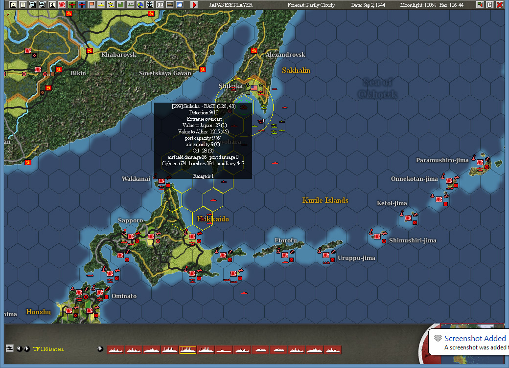Open the document list report icon
The image size is (509, 368).
23,5
